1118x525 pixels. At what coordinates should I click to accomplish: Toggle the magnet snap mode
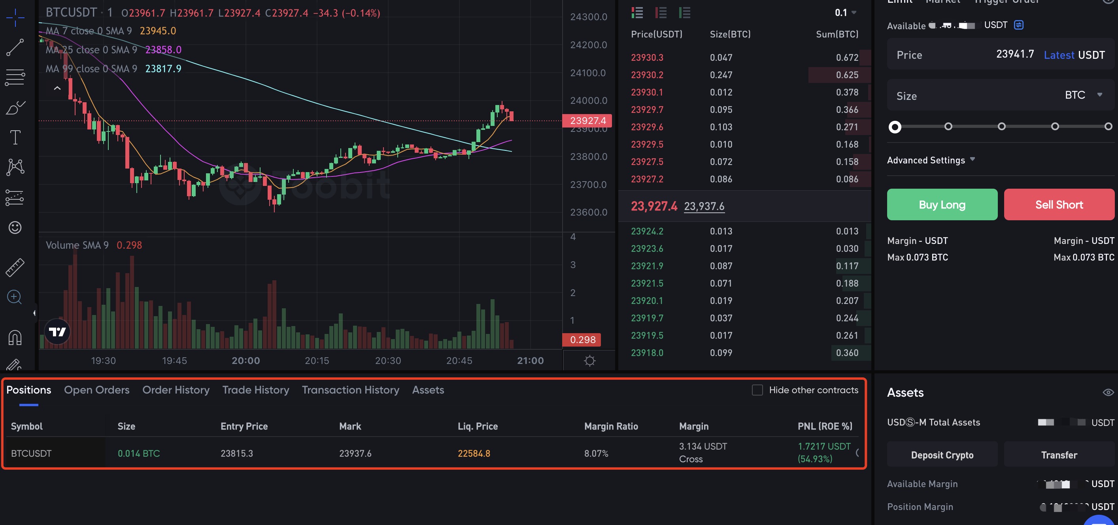[x=15, y=337]
